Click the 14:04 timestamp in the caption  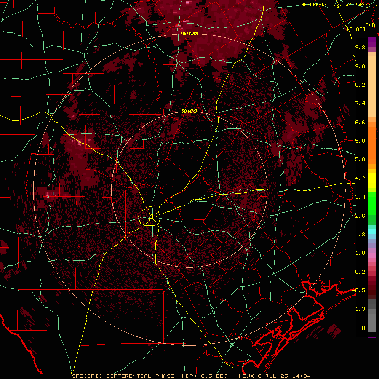coord(301,376)
